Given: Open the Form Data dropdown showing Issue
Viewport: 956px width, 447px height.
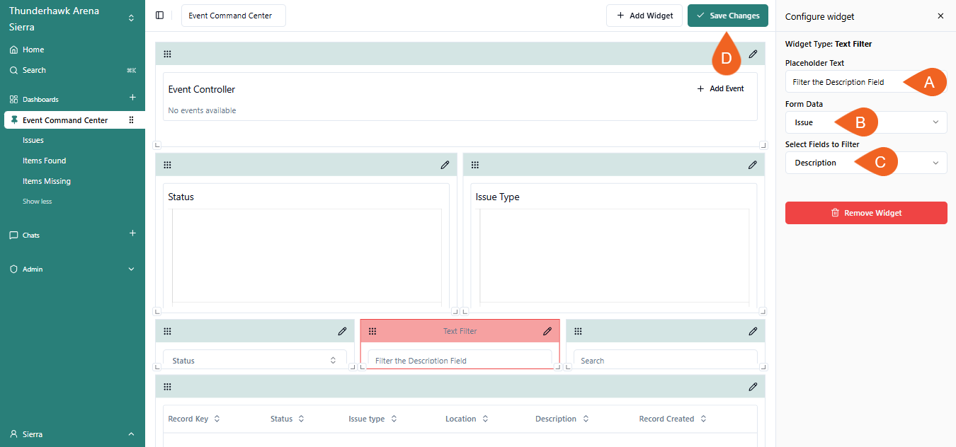Looking at the screenshot, I should point(865,122).
